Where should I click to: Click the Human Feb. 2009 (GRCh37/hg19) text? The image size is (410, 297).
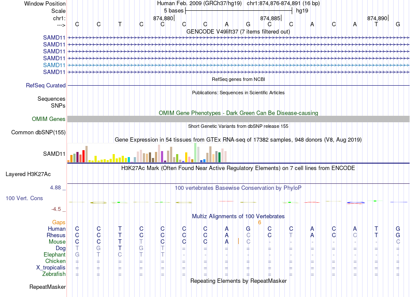199,3
